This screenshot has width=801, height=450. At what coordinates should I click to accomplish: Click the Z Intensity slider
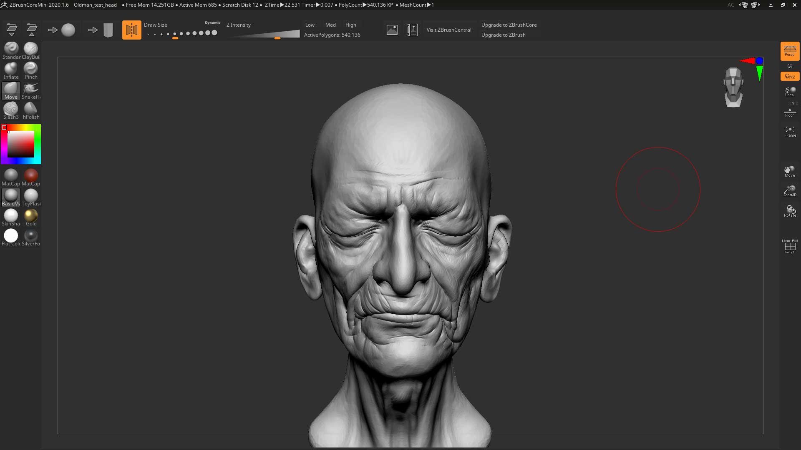point(264,34)
